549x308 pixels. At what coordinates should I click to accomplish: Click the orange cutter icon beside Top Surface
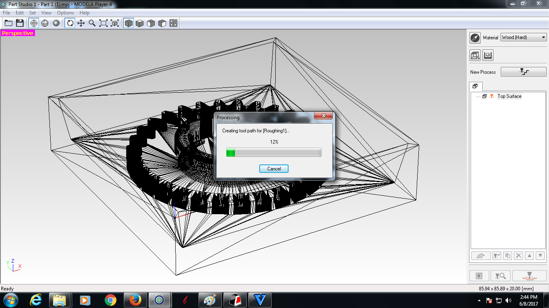492,96
